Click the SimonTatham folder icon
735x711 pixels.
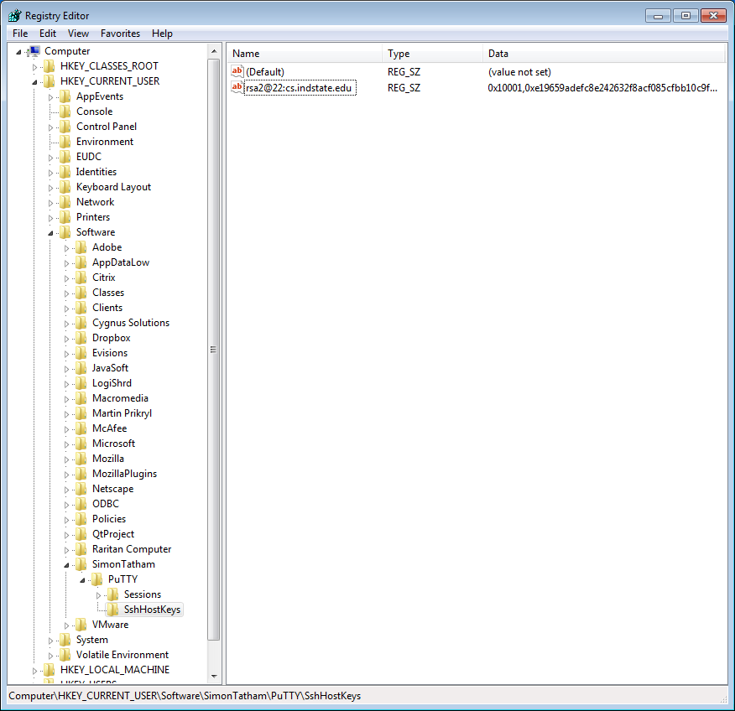(81, 564)
